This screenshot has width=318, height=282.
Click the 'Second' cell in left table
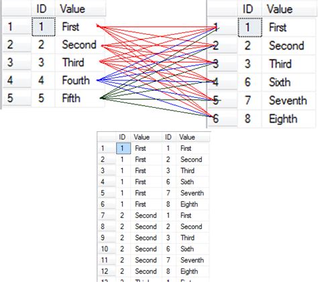[80, 45]
